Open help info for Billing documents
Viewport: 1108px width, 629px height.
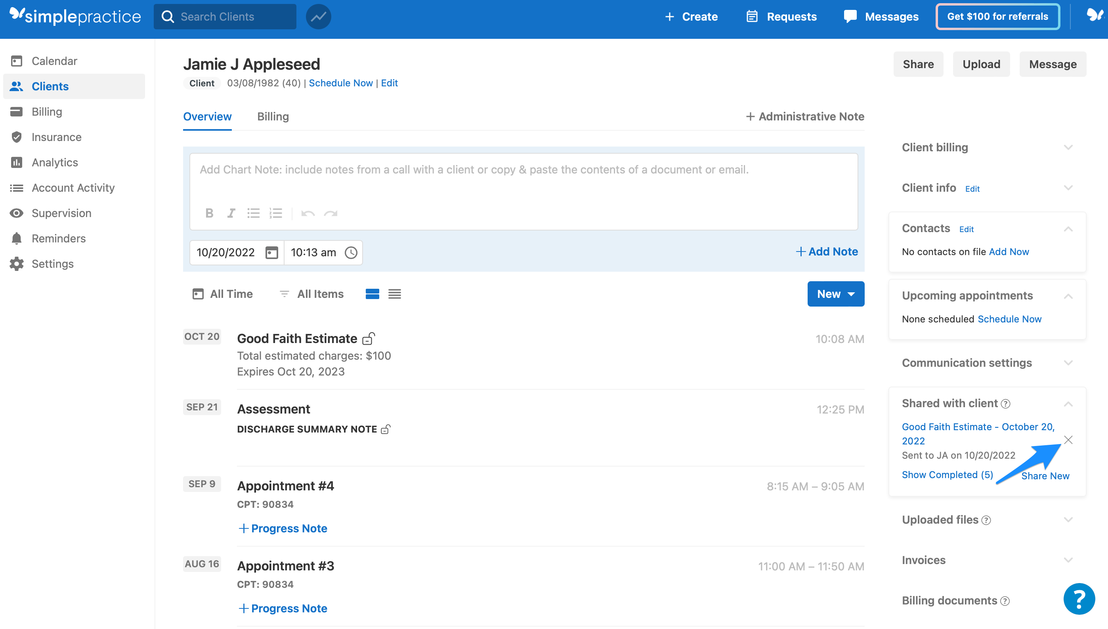1005,601
